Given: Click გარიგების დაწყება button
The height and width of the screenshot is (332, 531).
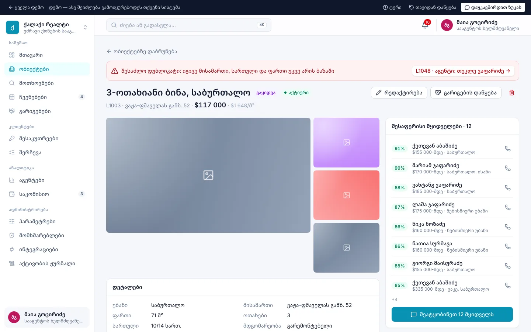Looking at the screenshot, I should [x=466, y=93].
